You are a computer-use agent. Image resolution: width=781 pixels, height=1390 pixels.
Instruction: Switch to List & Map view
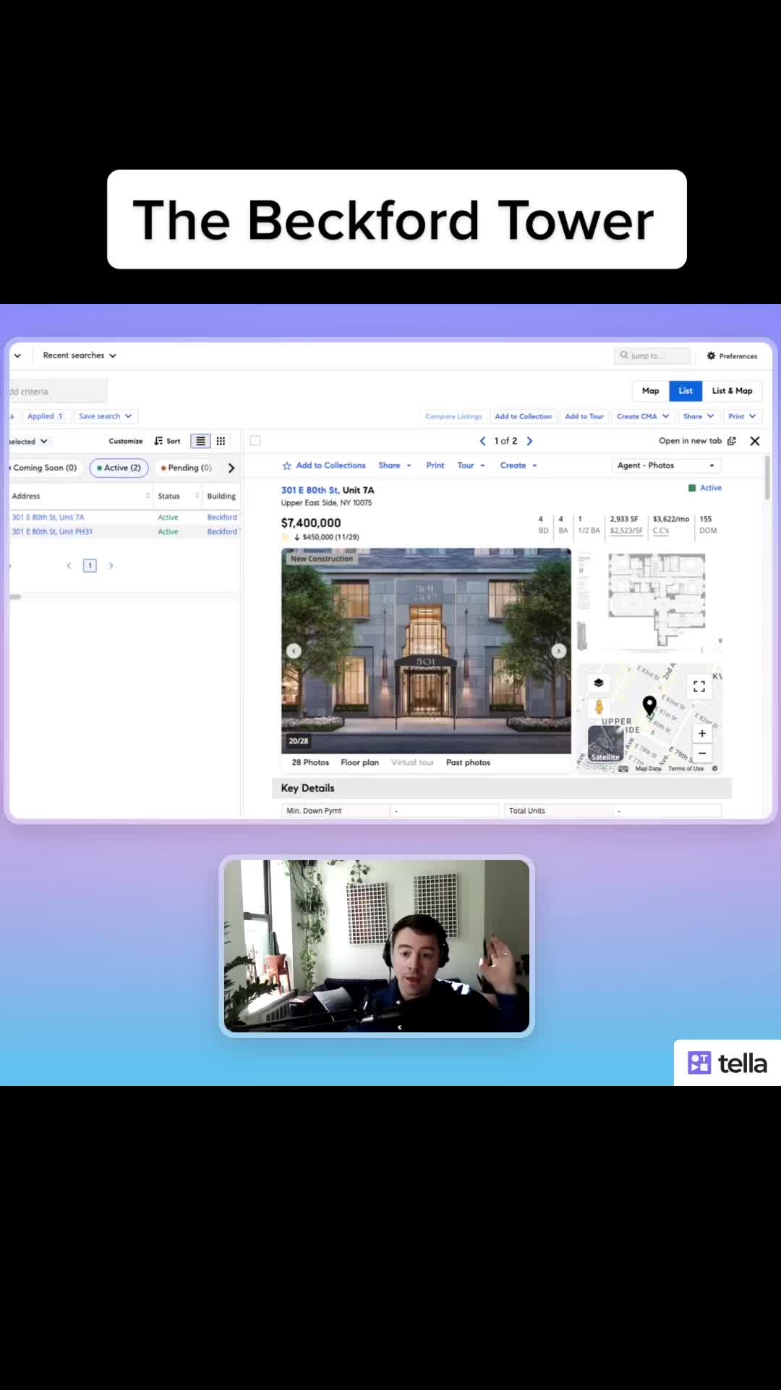[732, 391]
